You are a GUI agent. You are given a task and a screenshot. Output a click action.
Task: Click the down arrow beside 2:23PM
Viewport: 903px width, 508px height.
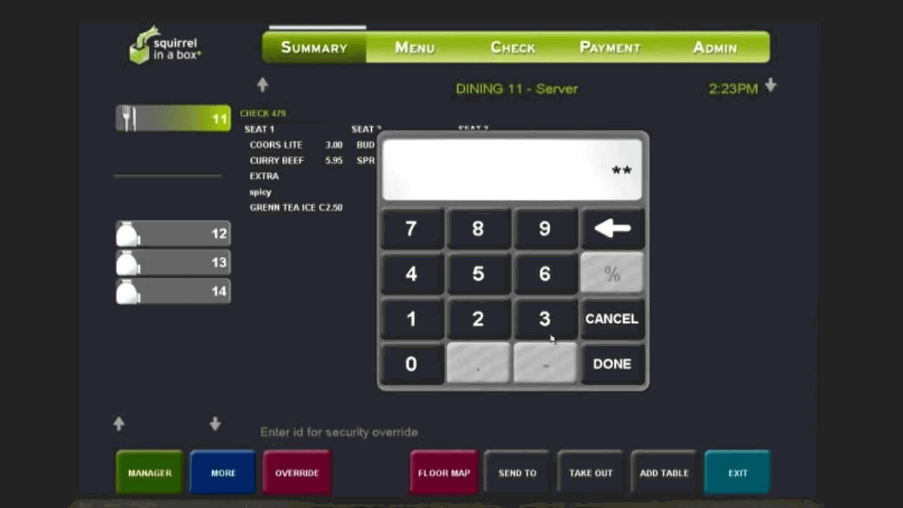click(x=770, y=85)
